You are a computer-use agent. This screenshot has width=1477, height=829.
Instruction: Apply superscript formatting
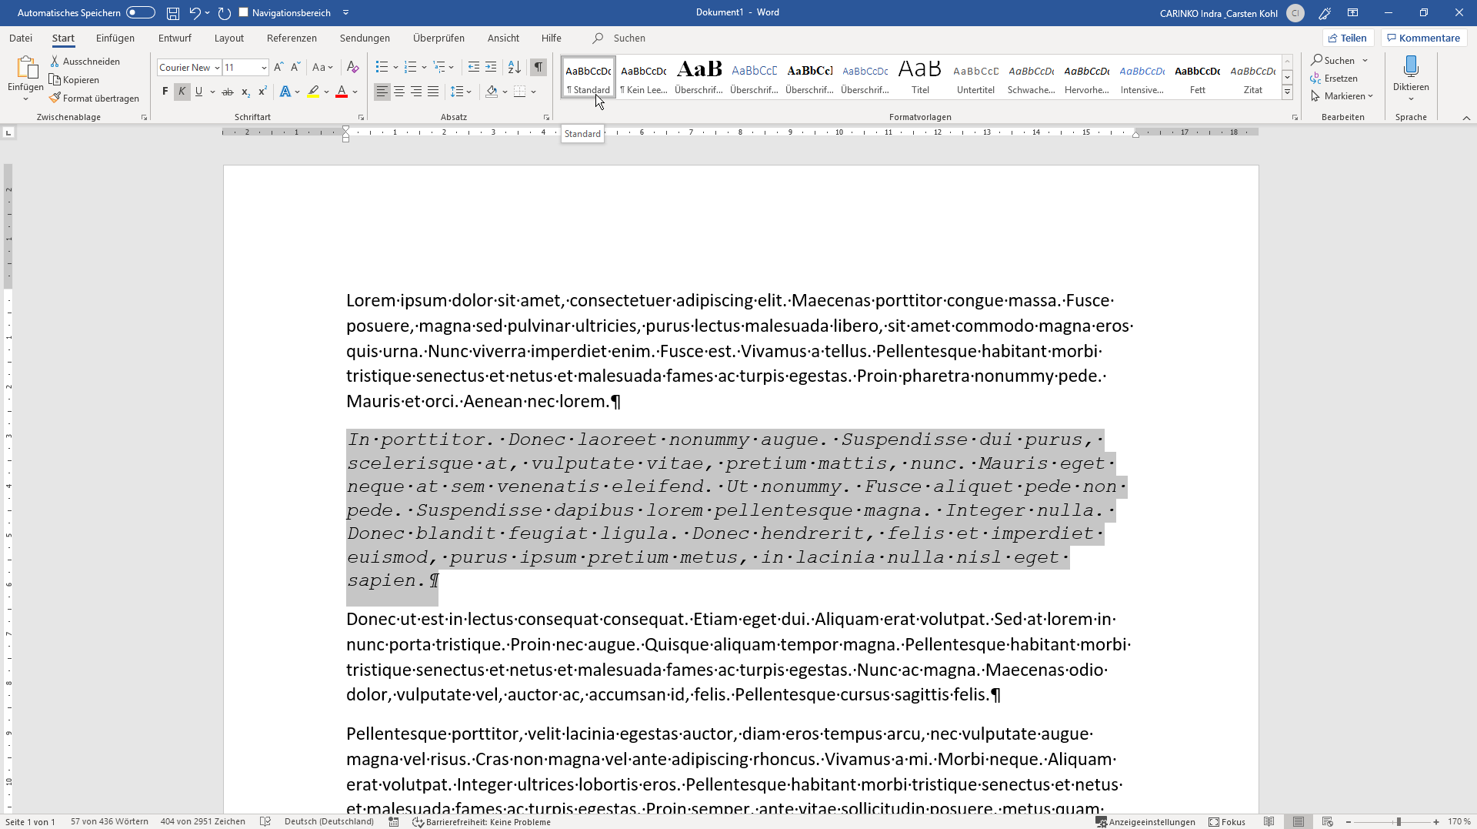coord(262,92)
